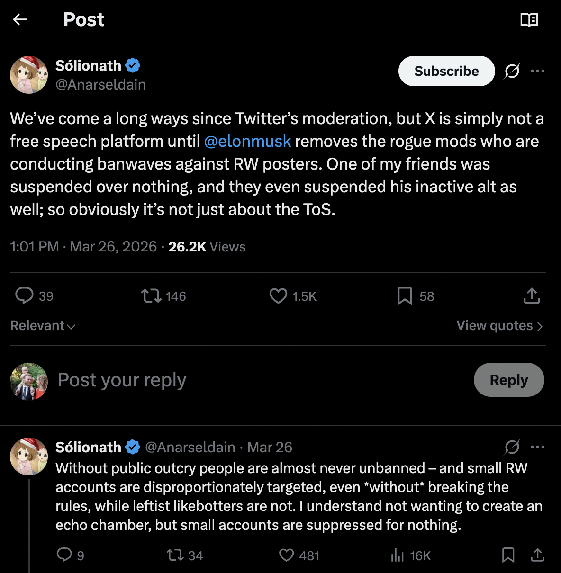Share the main post
Image resolution: width=561 pixels, height=573 pixels.
point(532,296)
